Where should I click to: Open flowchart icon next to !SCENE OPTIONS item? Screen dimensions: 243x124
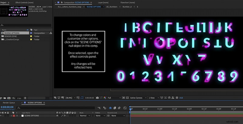tap(51, 33)
